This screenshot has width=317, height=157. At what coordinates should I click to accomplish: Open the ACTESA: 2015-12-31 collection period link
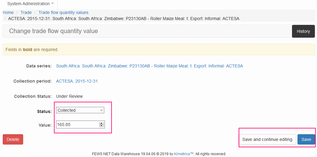[77, 81]
